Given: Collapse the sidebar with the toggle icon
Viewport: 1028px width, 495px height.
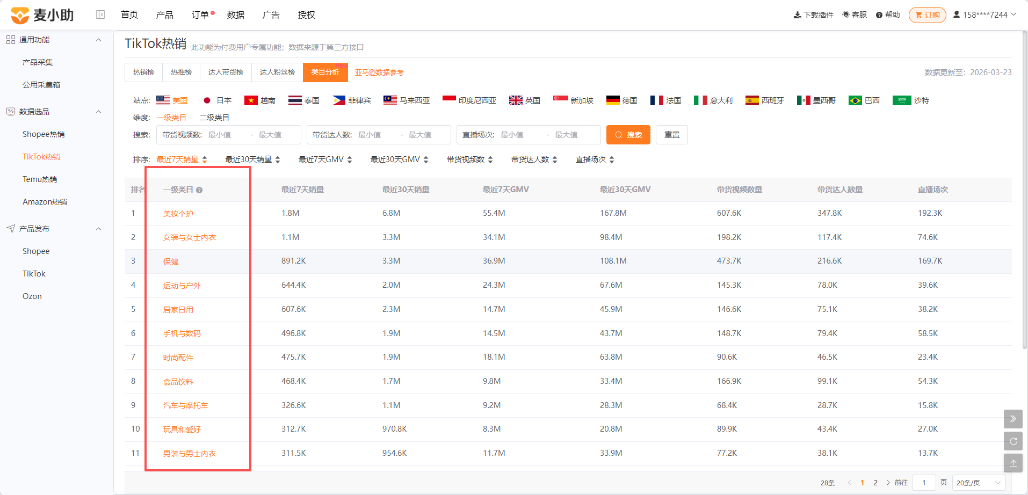Looking at the screenshot, I should 100,14.
